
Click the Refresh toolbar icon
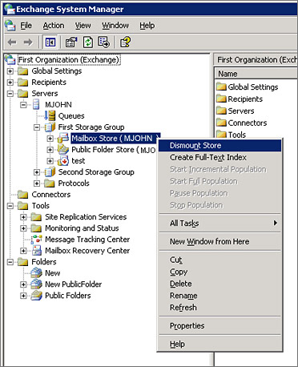pos(88,42)
